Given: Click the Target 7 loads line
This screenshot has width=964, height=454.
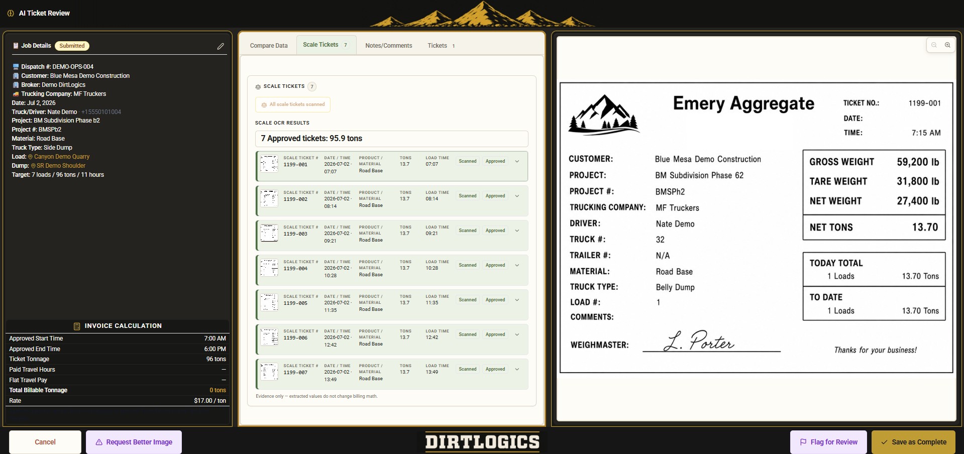Looking at the screenshot, I should 58,175.
